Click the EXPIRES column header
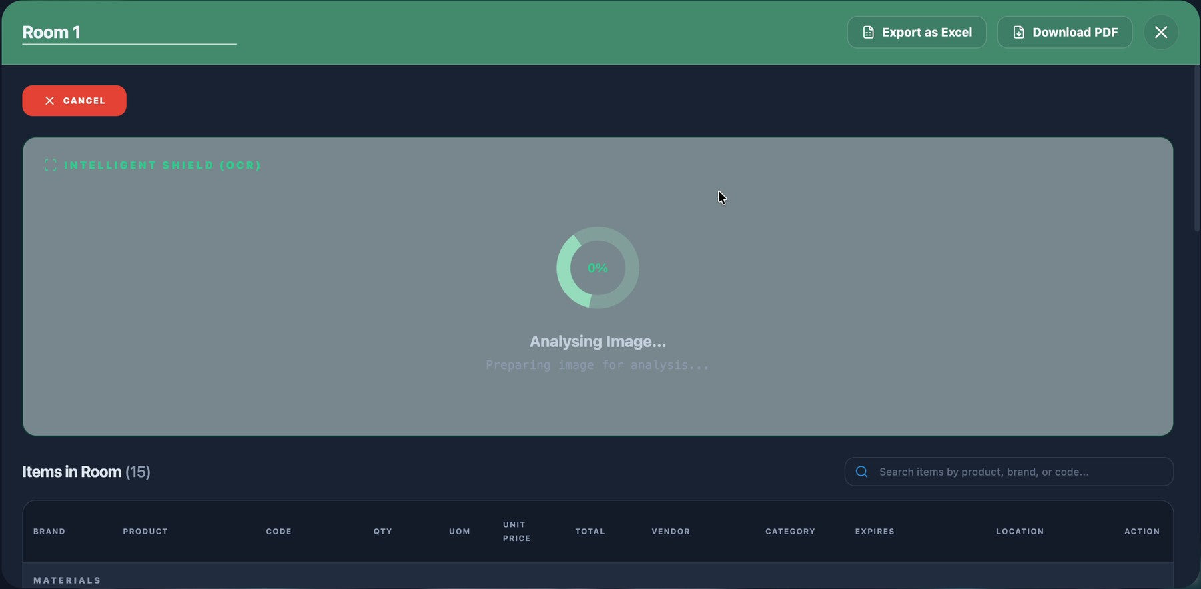The height and width of the screenshot is (589, 1201). (x=875, y=532)
